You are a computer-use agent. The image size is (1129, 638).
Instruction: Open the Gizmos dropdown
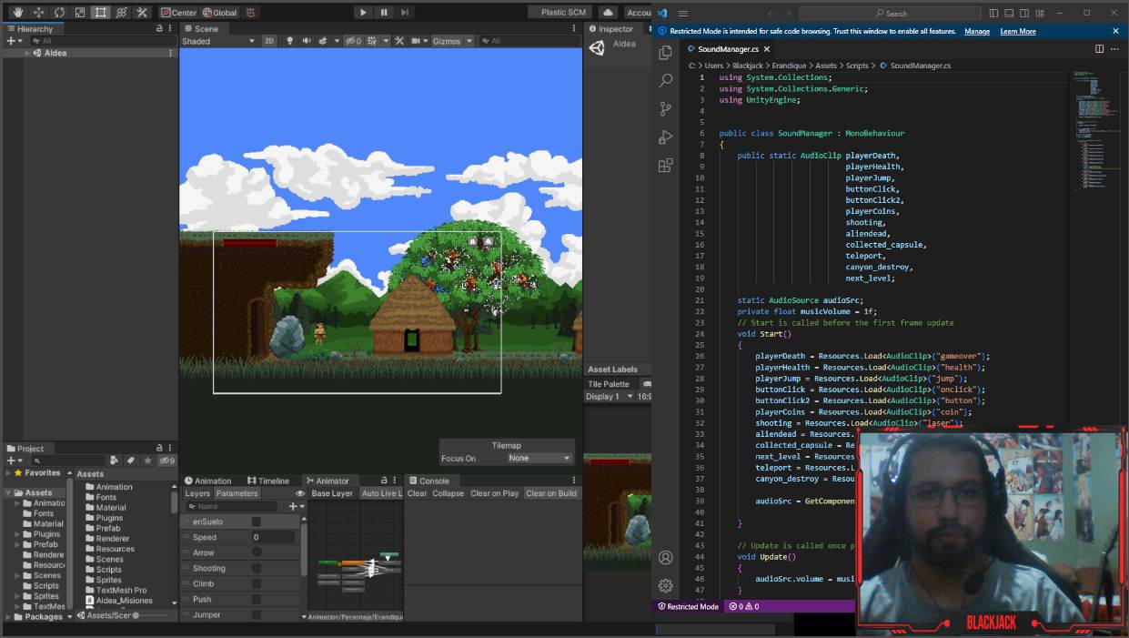click(x=452, y=41)
